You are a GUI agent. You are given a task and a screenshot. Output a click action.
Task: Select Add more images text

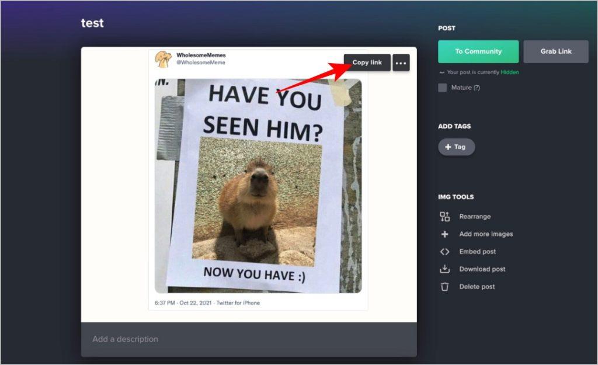click(x=486, y=234)
